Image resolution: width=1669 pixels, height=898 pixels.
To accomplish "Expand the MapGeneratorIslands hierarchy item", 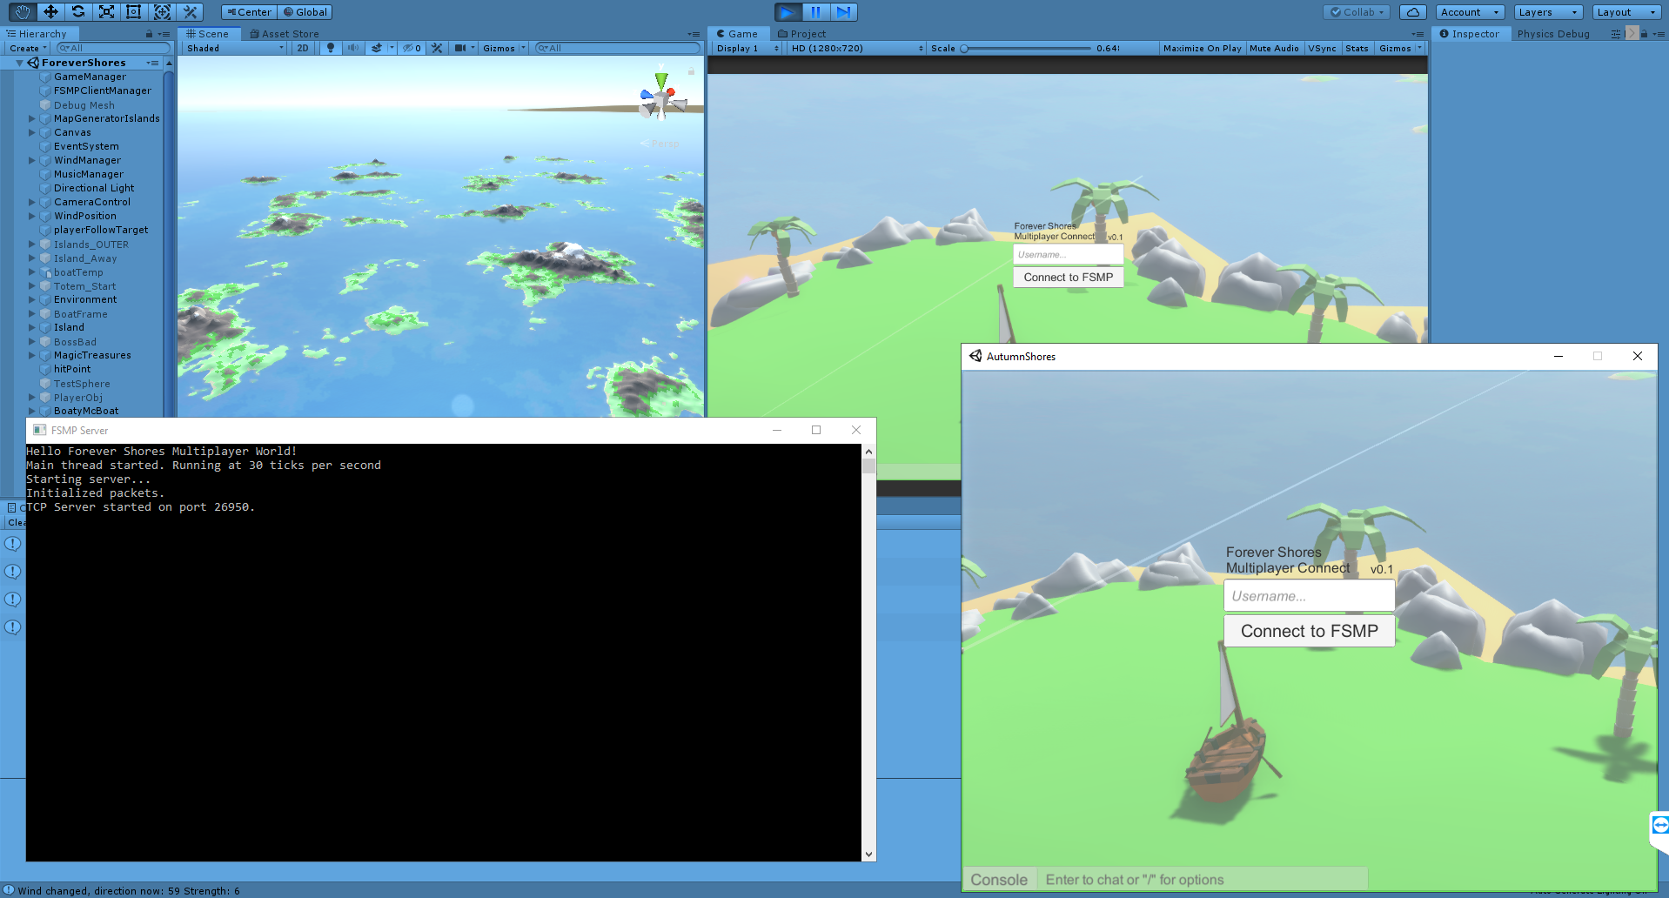I will pos(32,118).
